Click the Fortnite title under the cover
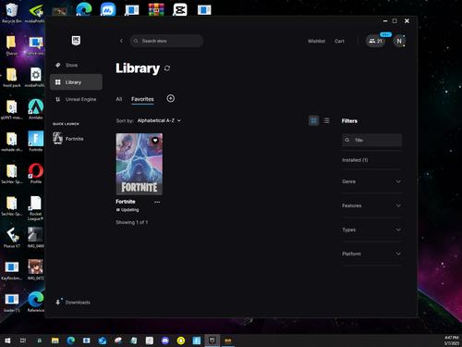 coord(126,202)
